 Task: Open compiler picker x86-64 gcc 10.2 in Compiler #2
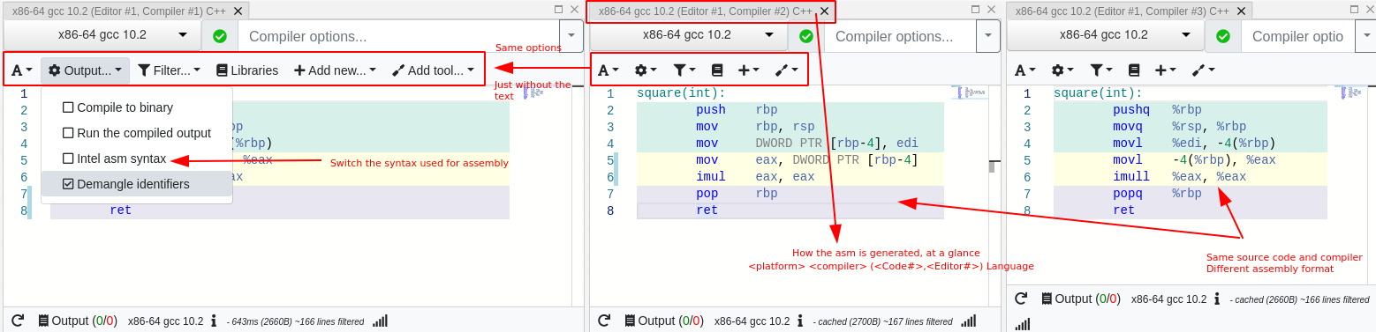pos(689,35)
